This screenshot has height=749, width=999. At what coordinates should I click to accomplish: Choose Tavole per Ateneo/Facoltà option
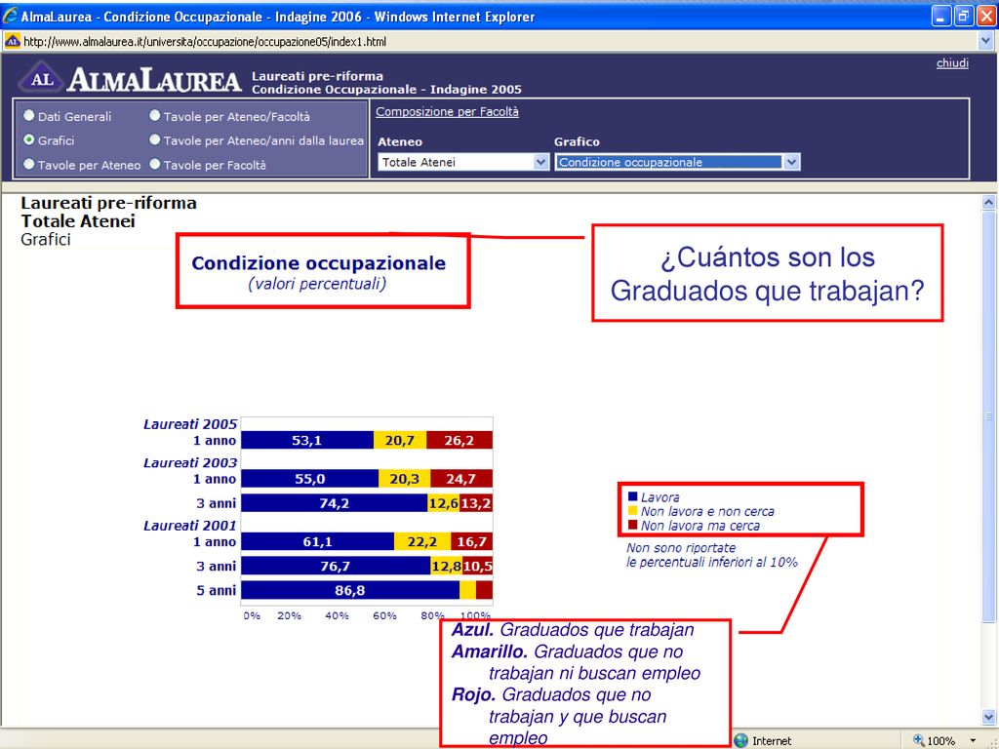click(155, 116)
